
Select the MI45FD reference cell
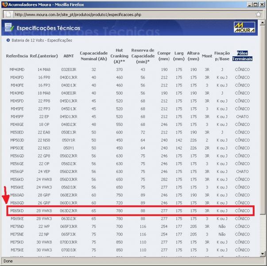point(17,101)
